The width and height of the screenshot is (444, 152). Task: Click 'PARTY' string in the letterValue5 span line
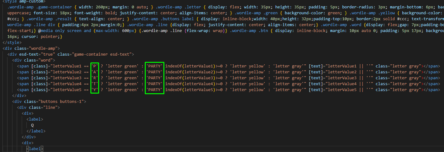coord(154,90)
